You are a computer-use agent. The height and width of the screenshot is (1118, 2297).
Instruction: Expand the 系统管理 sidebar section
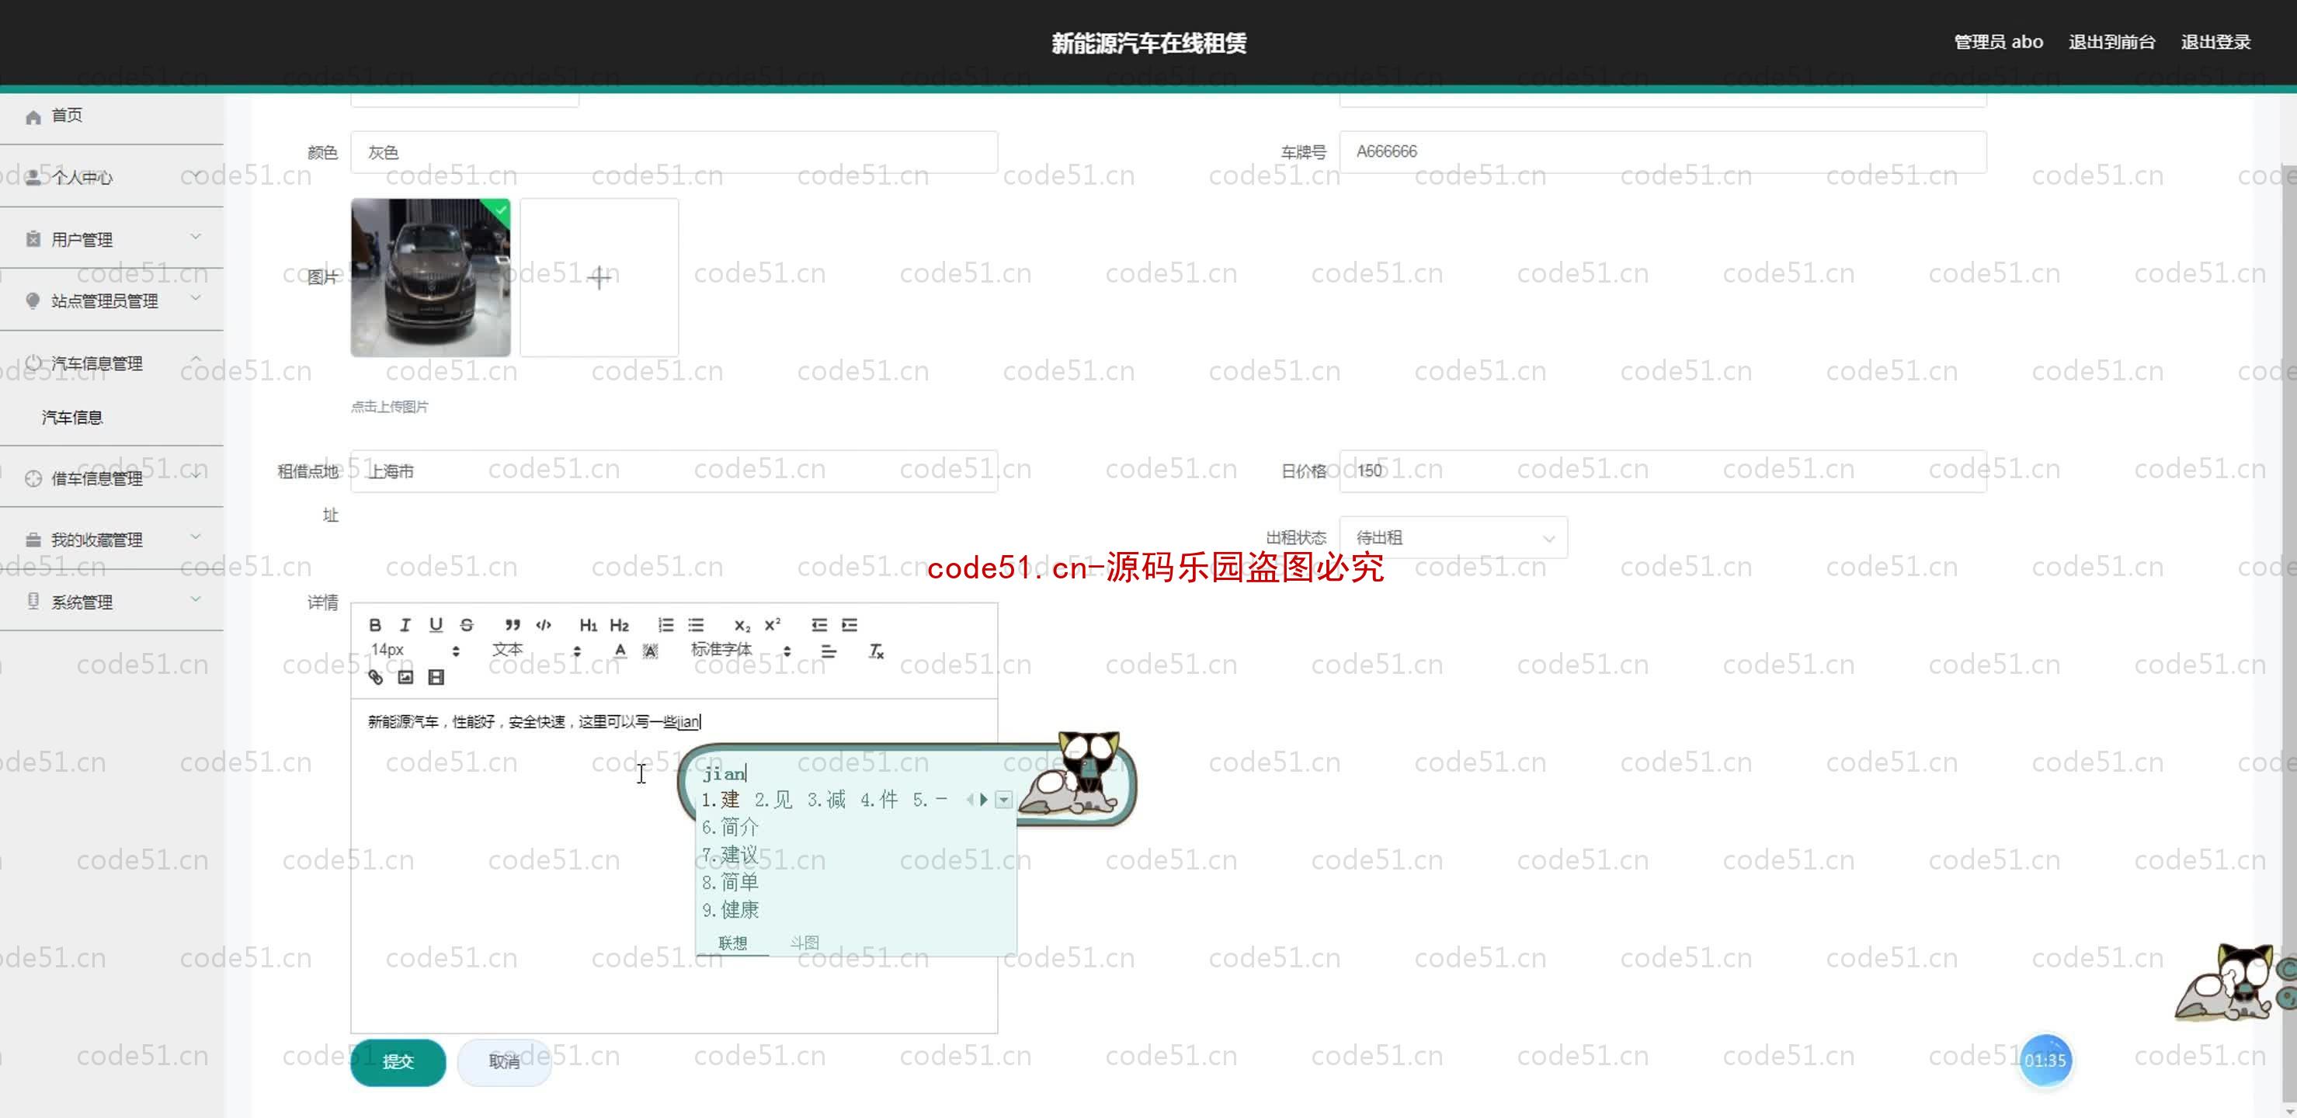[x=109, y=601]
